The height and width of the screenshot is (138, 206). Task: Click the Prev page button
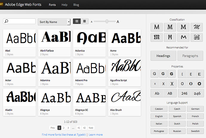(53, 128)
